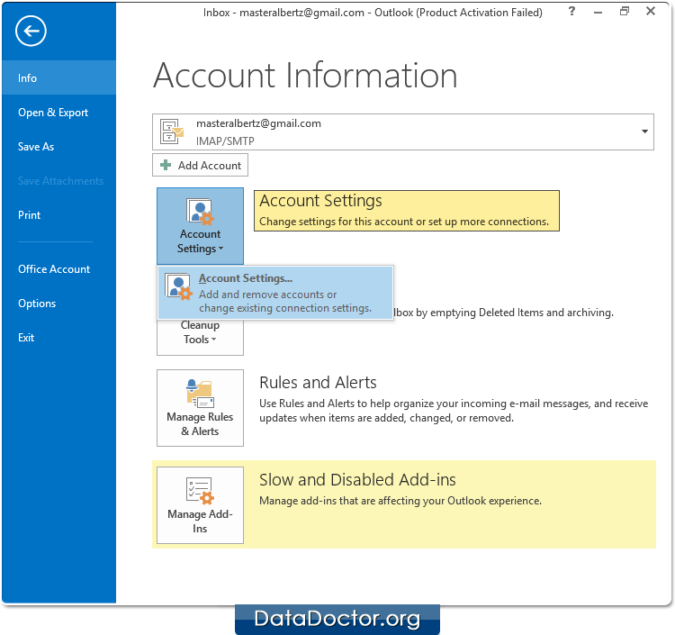Choose Account Settings... menu entry text
The width and height of the screenshot is (675, 635).
(246, 278)
